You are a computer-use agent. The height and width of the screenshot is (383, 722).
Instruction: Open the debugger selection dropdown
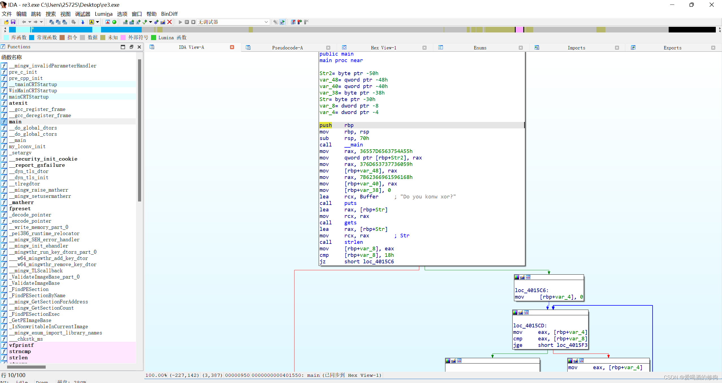point(266,22)
